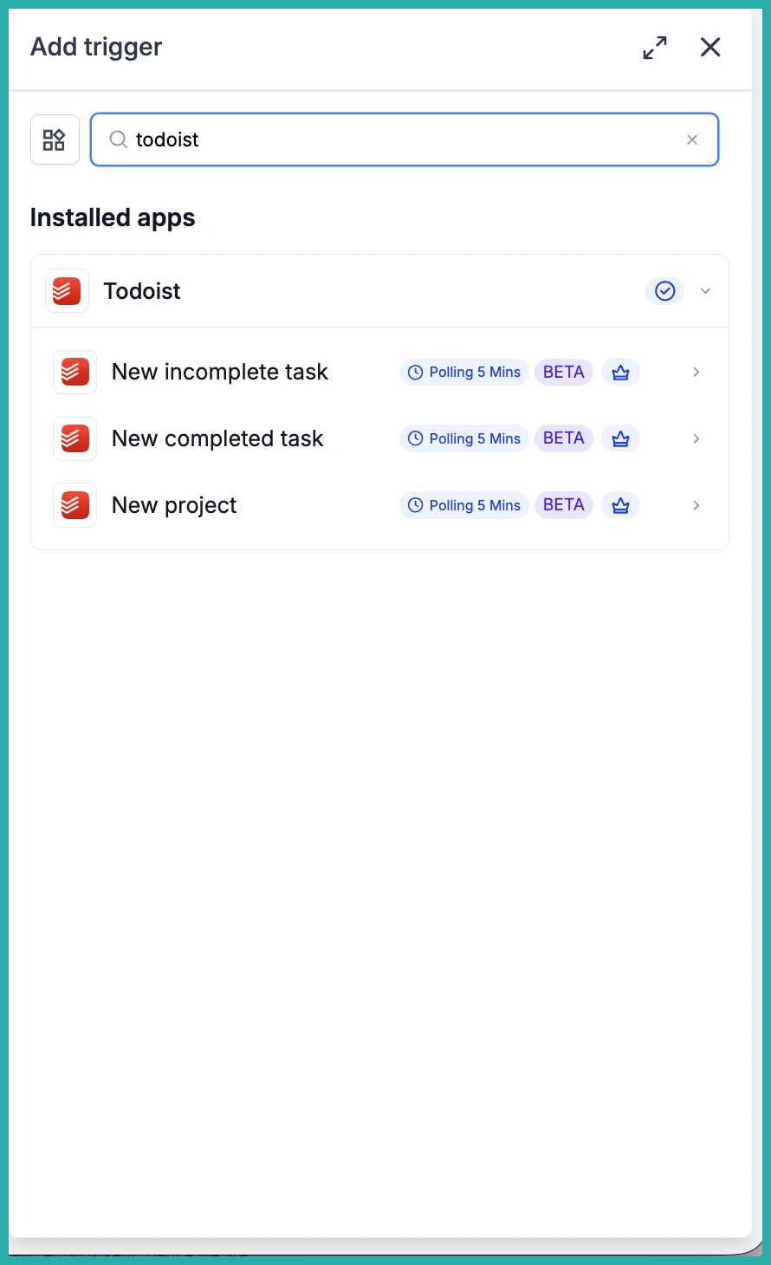Click the Todoist app name
The image size is (771, 1265).
(x=142, y=291)
